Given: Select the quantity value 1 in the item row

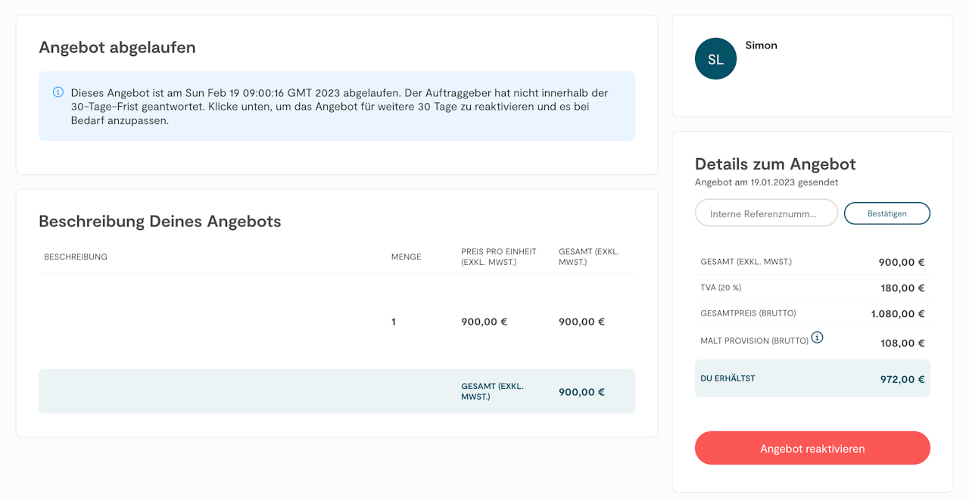Looking at the screenshot, I should click(394, 322).
